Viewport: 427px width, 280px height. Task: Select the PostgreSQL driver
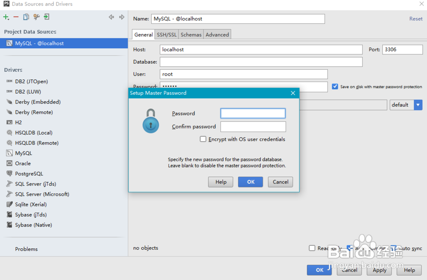pos(29,174)
